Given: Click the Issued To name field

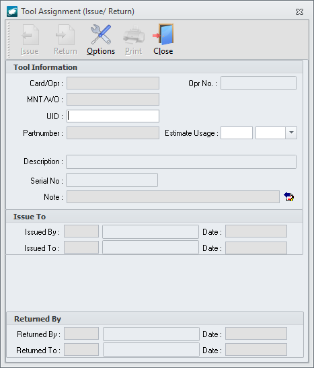Looking at the screenshot, I should pos(151,248).
